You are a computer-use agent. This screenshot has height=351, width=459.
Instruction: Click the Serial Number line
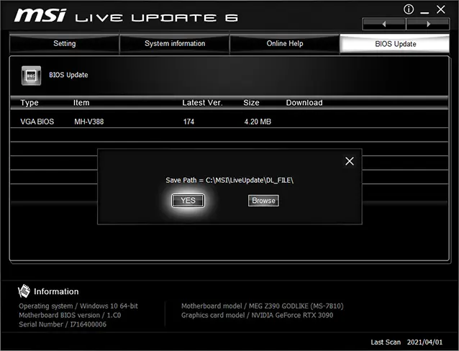coord(63,324)
